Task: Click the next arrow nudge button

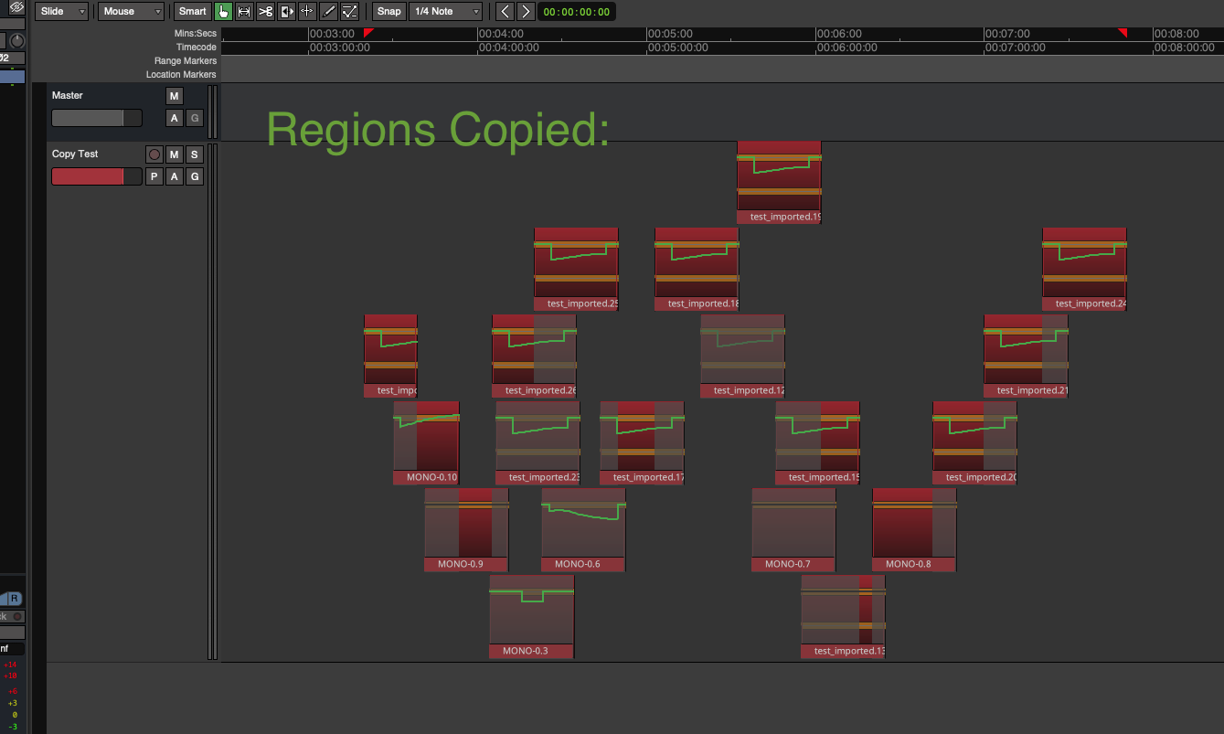Action: click(526, 12)
